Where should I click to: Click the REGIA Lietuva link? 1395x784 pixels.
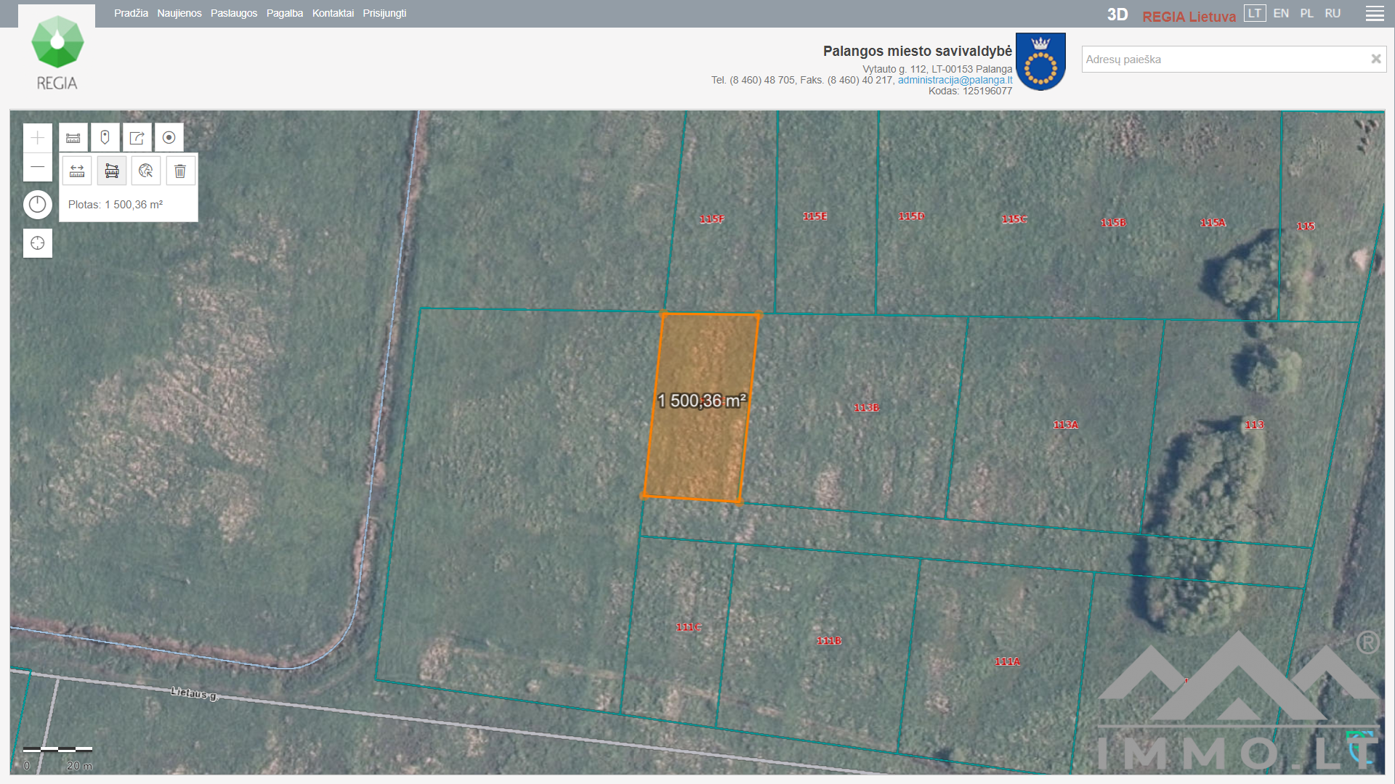1189,16
